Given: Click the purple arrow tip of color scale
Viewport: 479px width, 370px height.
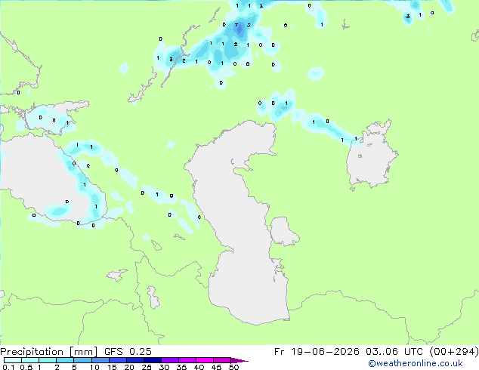Looking at the screenshot, I should tap(239, 360).
